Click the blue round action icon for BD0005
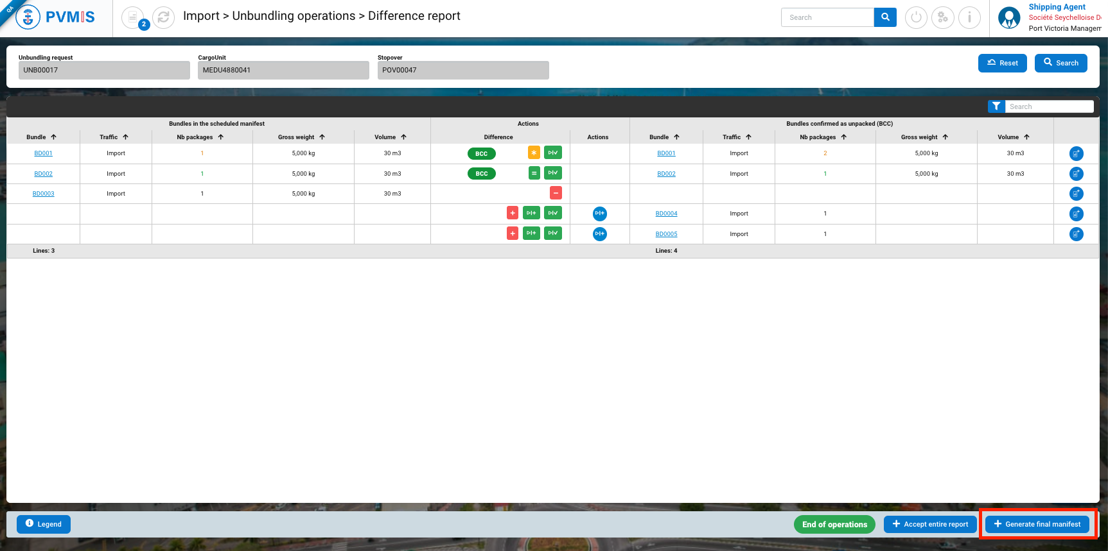 (x=599, y=233)
